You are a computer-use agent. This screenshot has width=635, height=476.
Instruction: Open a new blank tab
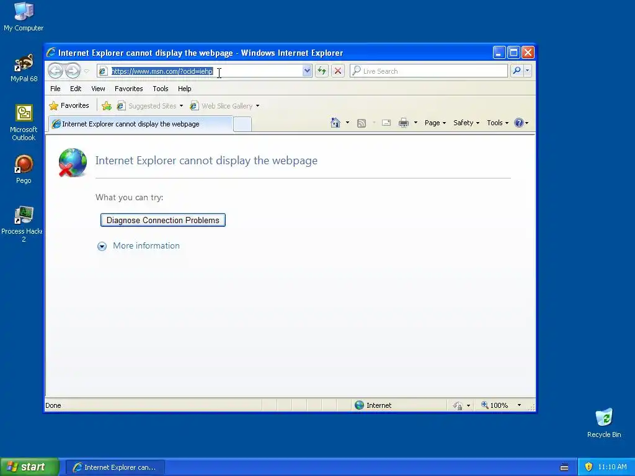[x=242, y=124]
